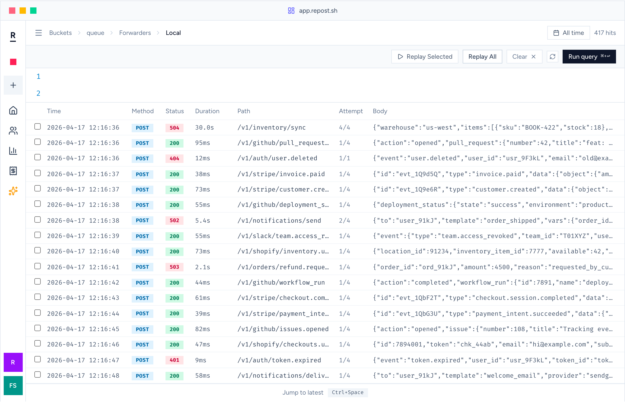Select the /v1/inventory/sync row checkbox

click(x=38, y=127)
